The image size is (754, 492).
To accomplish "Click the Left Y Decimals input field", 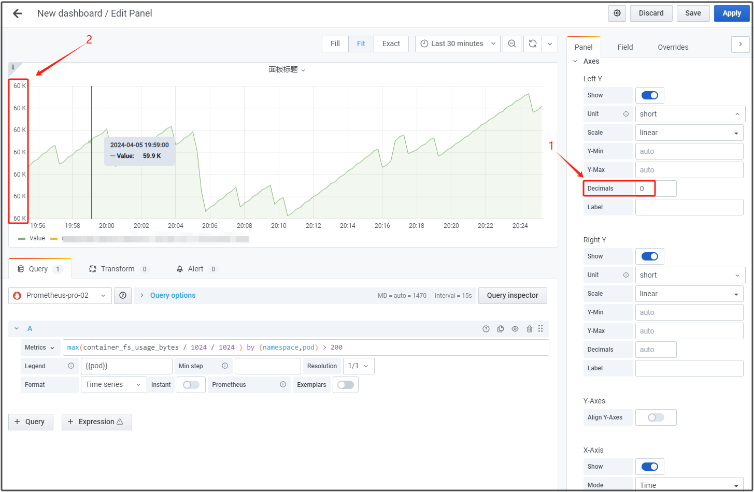I will point(656,189).
